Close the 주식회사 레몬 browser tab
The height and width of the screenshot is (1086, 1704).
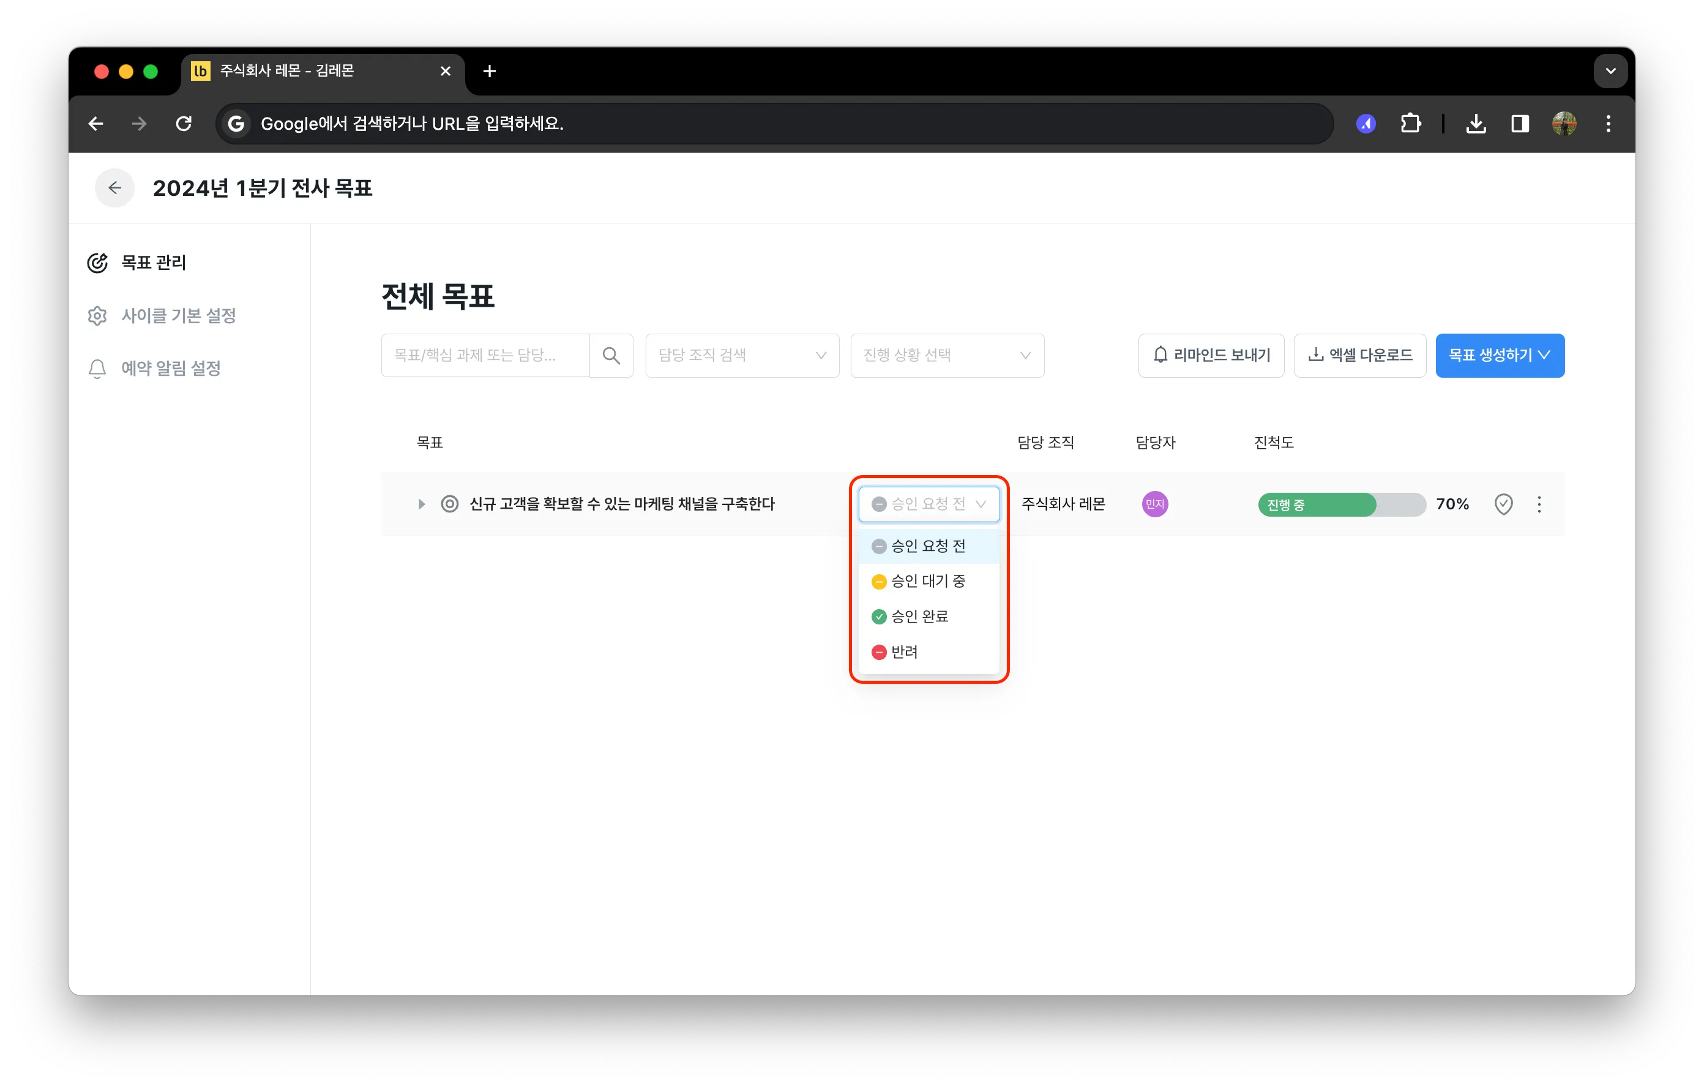coord(445,71)
